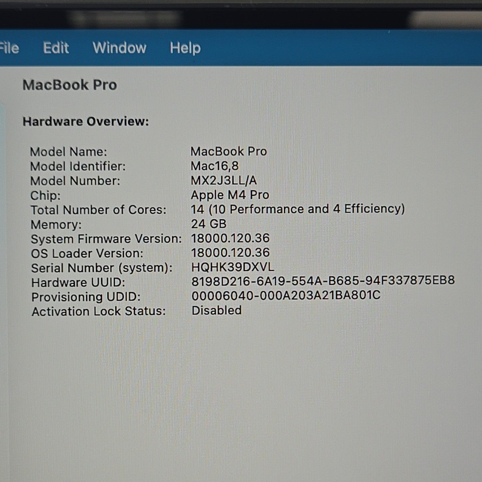Select the OS Loader Version value
482x482 pixels.
[230, 253]
